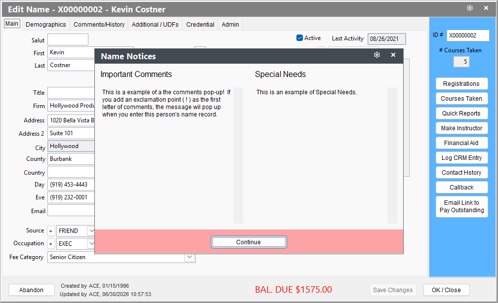Click the Address field 1020 Bella Vista
Screen dimensions: 498x303
(71, 120)
